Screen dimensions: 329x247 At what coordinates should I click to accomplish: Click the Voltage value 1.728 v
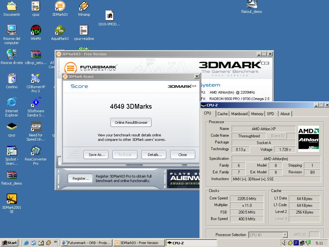pos(285,149)
